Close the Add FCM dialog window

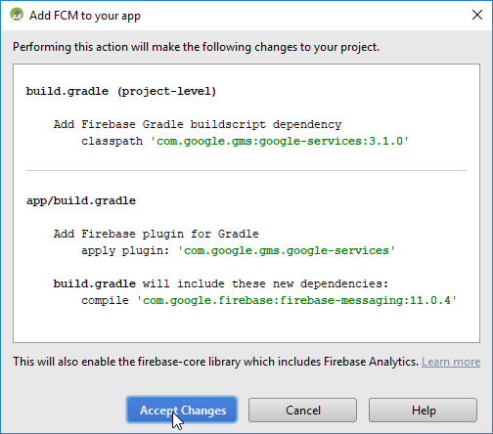pyautogui.click(x=477, y=15)
